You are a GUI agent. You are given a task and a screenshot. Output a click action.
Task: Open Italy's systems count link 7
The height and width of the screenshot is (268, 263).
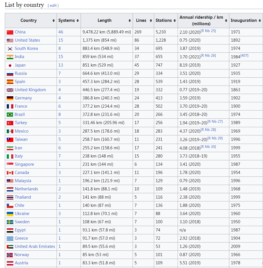pos(60,156)
